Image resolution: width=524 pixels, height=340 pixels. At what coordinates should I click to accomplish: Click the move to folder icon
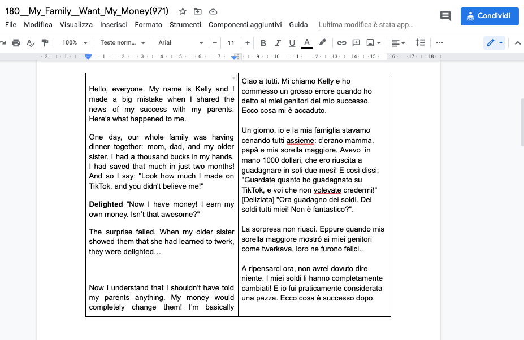[x=198, y=11]
